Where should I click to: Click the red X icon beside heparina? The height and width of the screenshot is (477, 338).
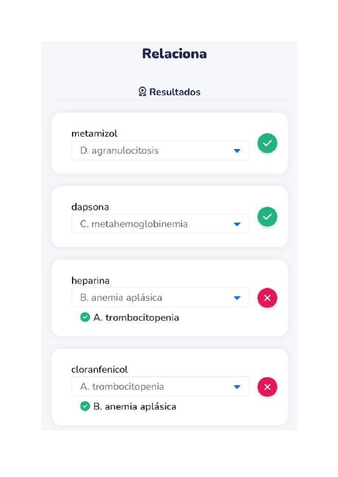(267, 298)
